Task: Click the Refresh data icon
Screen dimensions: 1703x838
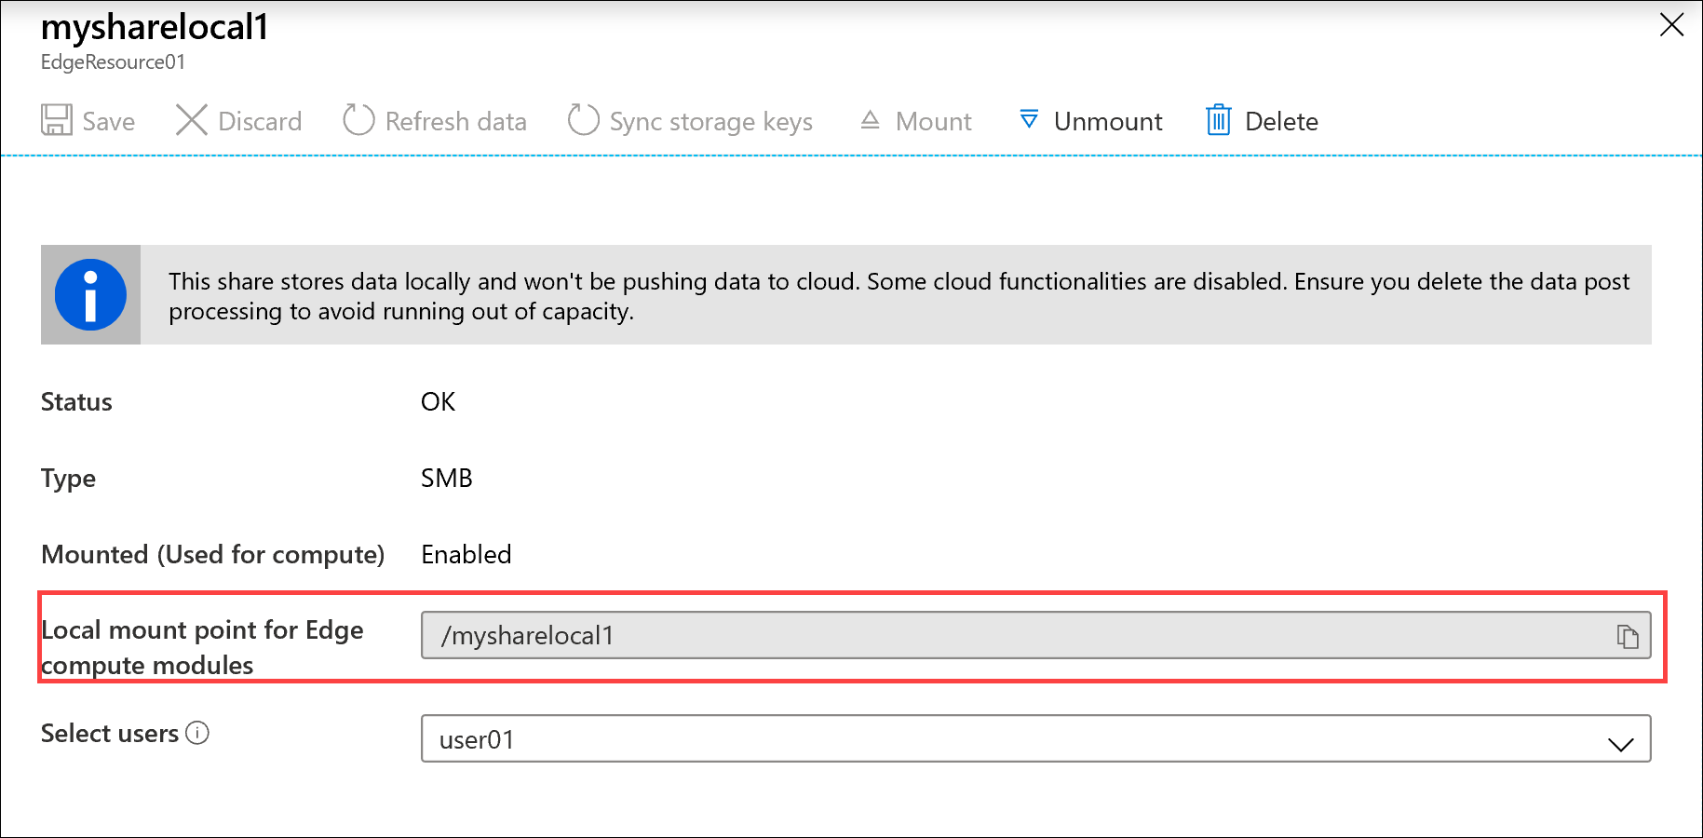Action: click(358, 120)
